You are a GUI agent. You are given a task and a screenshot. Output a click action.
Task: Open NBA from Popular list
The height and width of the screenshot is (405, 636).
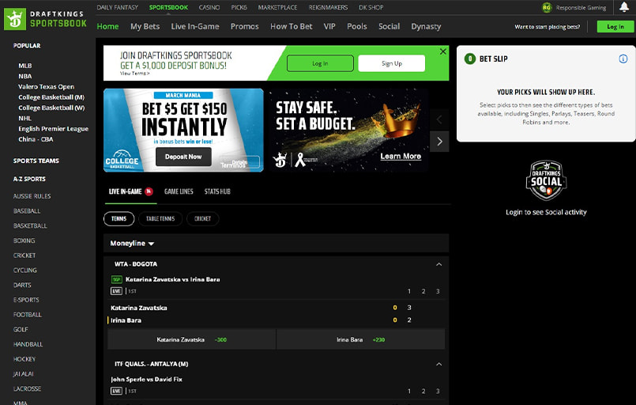[x=24, y=76]
